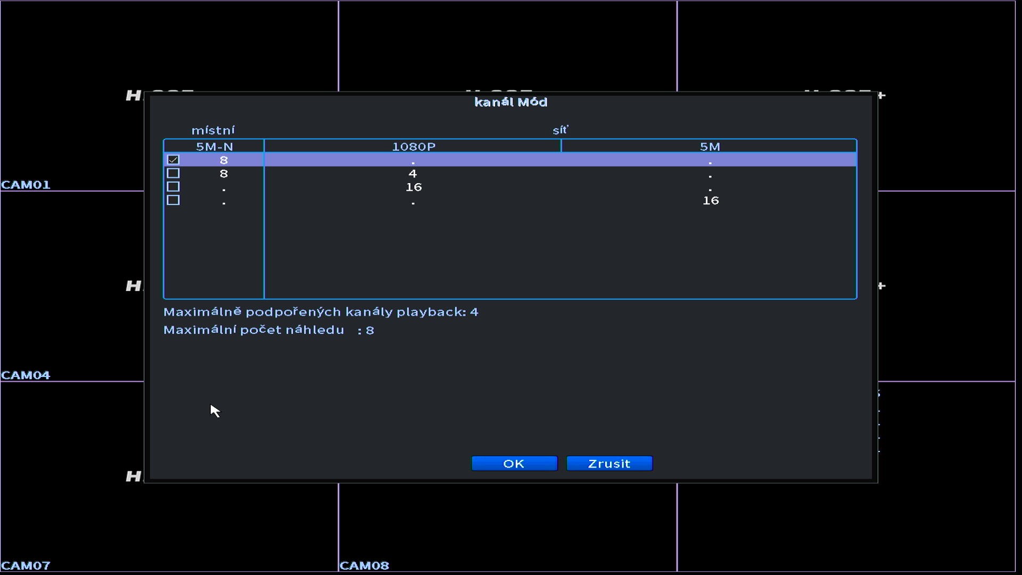Click the CAM08 channel label
Screen dimensions: 1022x575
click(364, 565)
